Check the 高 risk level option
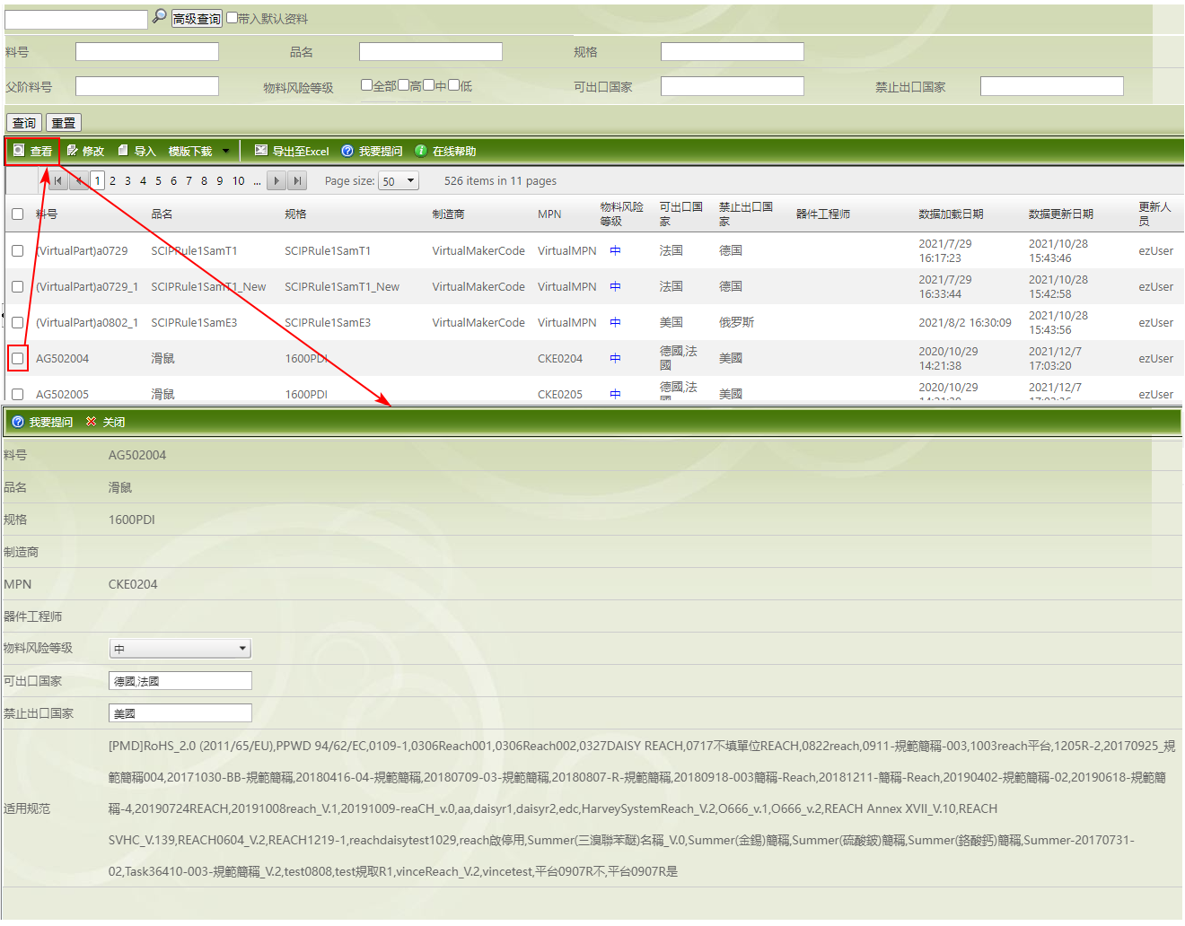 pyautogui.click(x=404, y=85)
